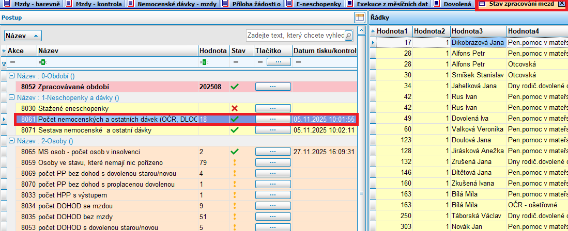Click the green checkmark for Zpracovávané období

[x=235, y=87]
